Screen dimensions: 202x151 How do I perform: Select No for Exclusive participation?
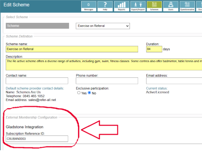coord(89,93)
